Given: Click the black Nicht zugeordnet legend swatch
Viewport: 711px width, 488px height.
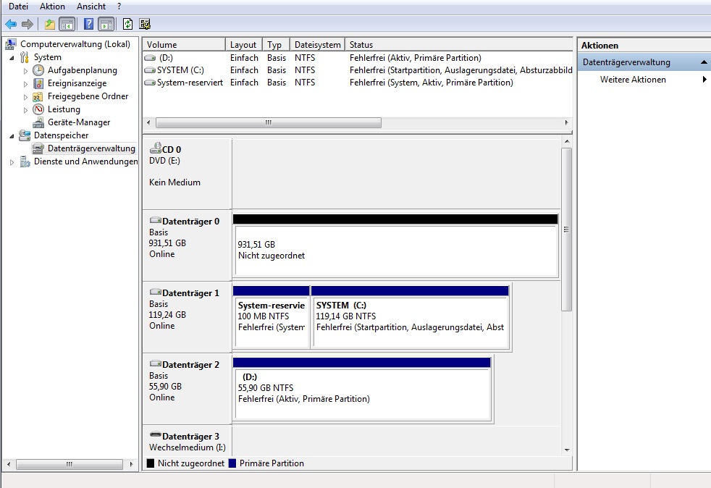Looking at the screenshot, I should 151,463.
